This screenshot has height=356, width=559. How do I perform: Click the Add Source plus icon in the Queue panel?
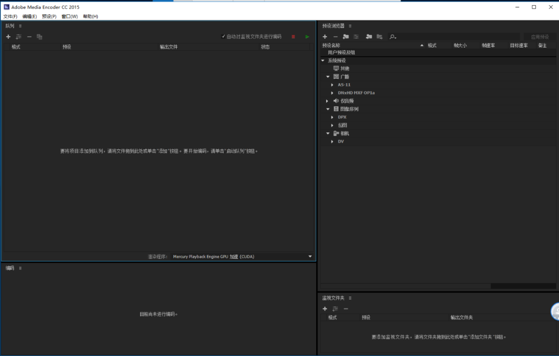coord(8,37)
